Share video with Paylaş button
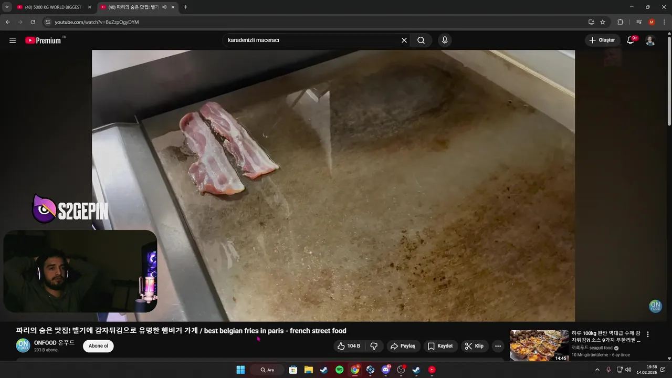 click(403, 346)
